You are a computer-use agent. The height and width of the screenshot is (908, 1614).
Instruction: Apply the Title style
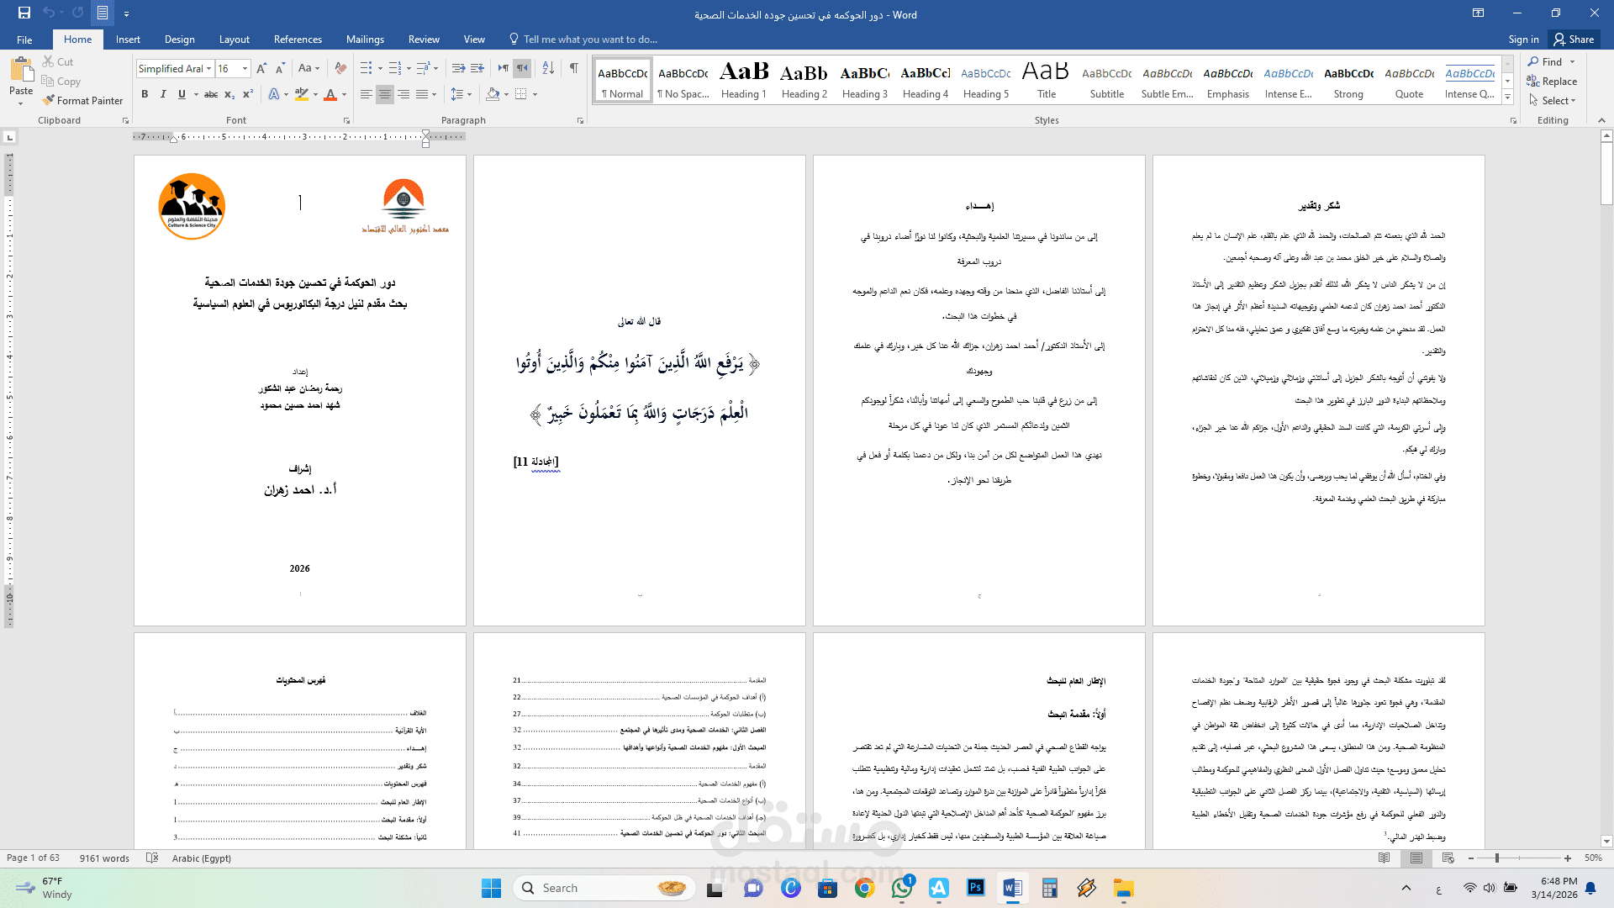tap(1047, 80)
